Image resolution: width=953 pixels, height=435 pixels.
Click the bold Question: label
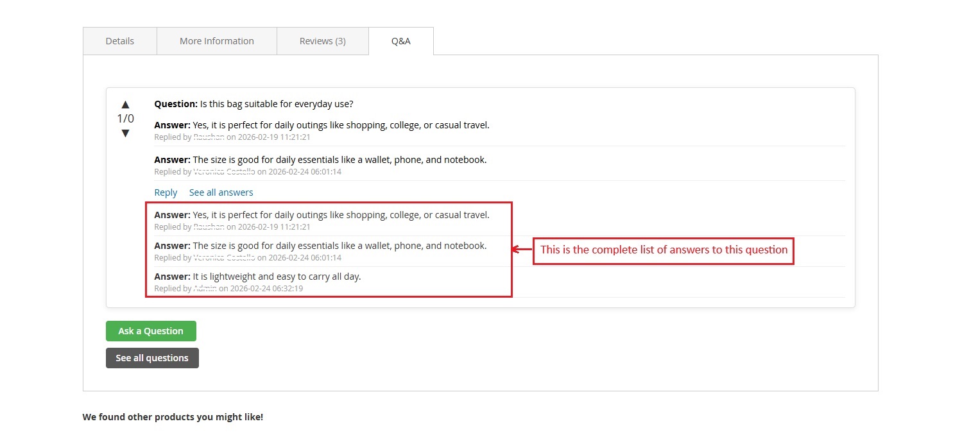click(x=176, y=104)
